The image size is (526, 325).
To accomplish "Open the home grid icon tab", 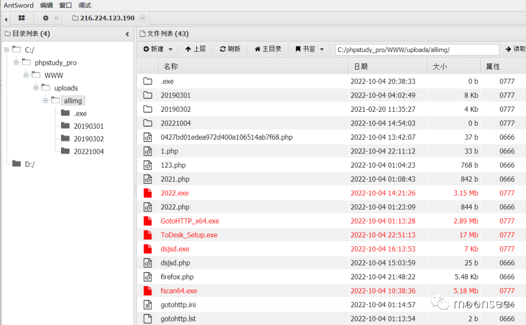I will point(22,18).
